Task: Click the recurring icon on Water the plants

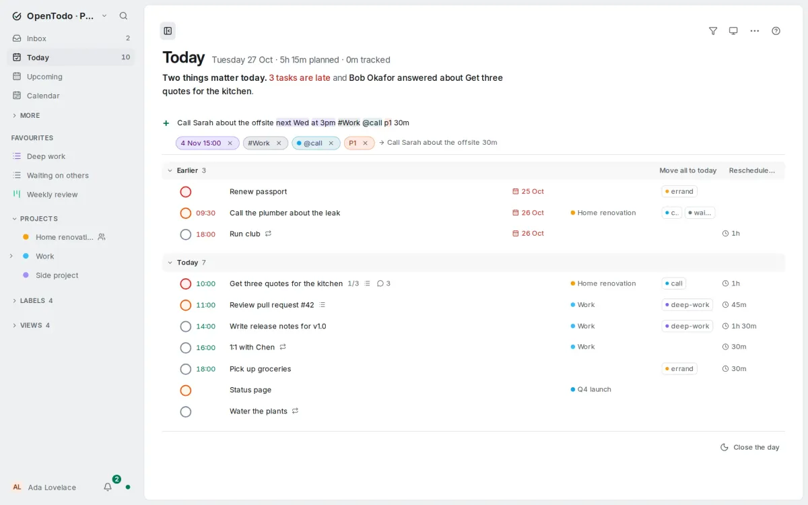Action: coord(295,411)
